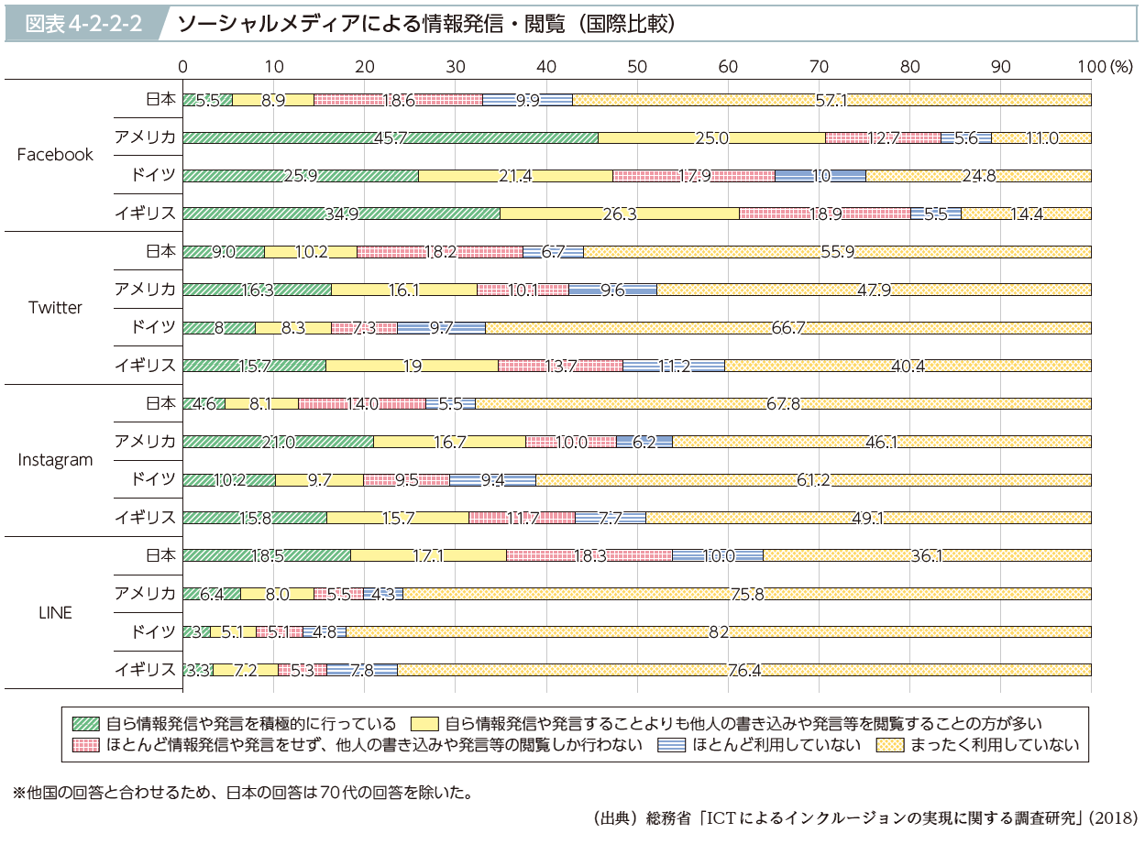Click the 82 segment in LINE ドイツ bar
Screen dimensions: 1145x844
coord(719,631)
